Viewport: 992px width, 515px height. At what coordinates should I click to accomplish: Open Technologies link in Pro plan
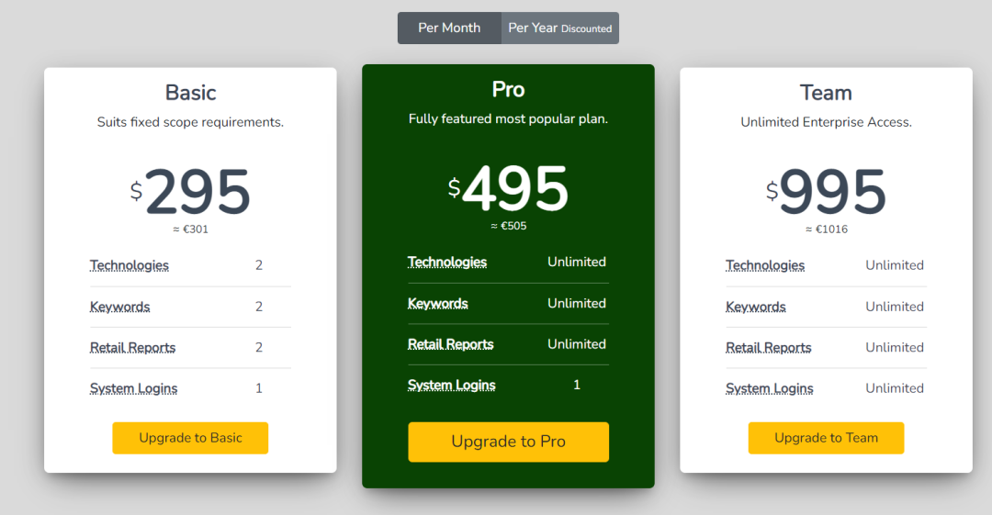(447, 262)
